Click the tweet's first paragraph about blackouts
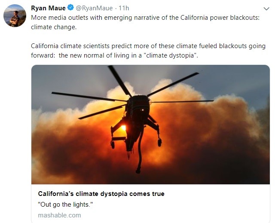The width and height of the screenshot is (275, 223). (x=145, y=22)
